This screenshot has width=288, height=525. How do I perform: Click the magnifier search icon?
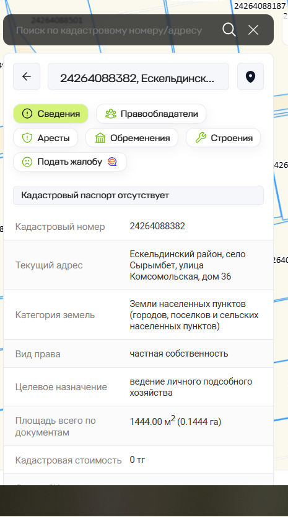tap(229, 30)
